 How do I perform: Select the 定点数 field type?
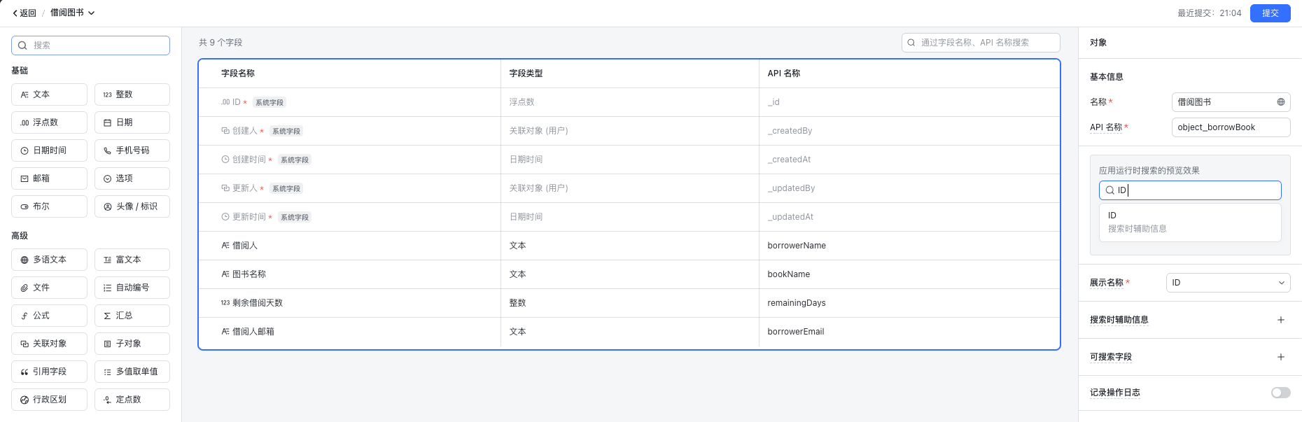pyautogui.click(x=132, y=400)
